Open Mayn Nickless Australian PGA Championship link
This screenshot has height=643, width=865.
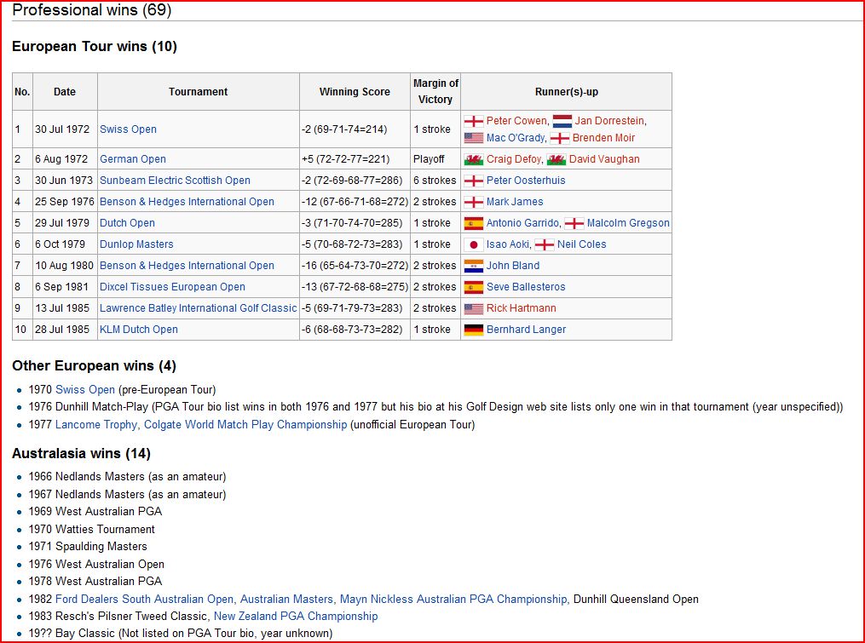[x=453, y=600]
